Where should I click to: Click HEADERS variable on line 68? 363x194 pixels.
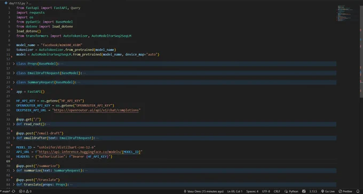(x=23, y=157)
